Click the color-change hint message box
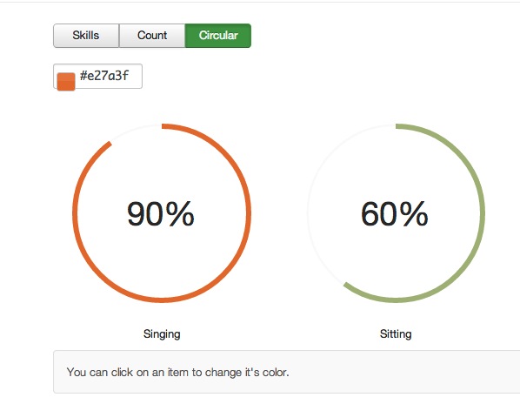520x404 pixels. point(287,372)
